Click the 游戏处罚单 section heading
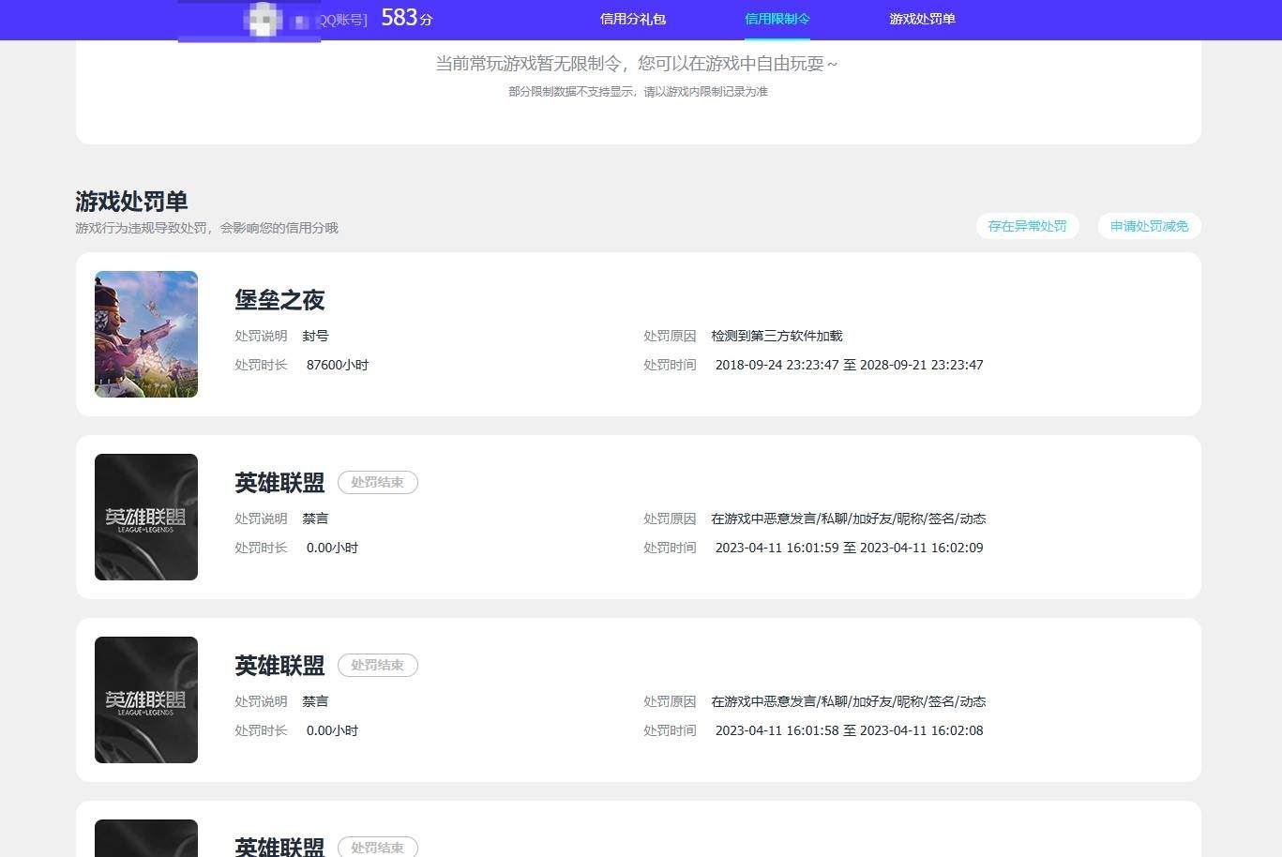 (131, 202)
